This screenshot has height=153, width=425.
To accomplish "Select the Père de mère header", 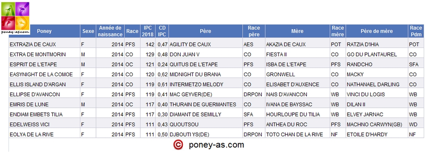I will [x=377, y=31].
